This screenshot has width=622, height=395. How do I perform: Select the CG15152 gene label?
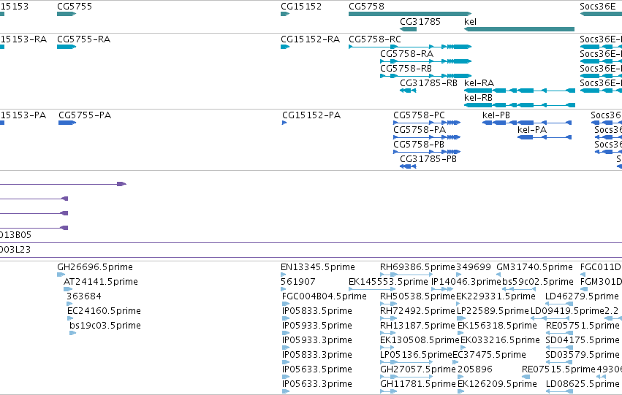(x=301, y=7)
